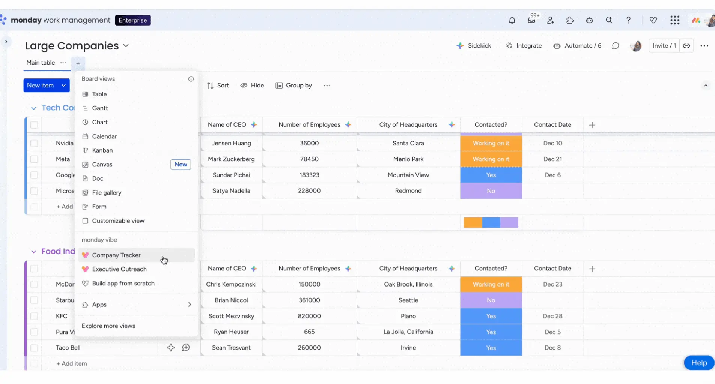
Task: Click the heart icon in top bar
Action: (x=653, y=20)
